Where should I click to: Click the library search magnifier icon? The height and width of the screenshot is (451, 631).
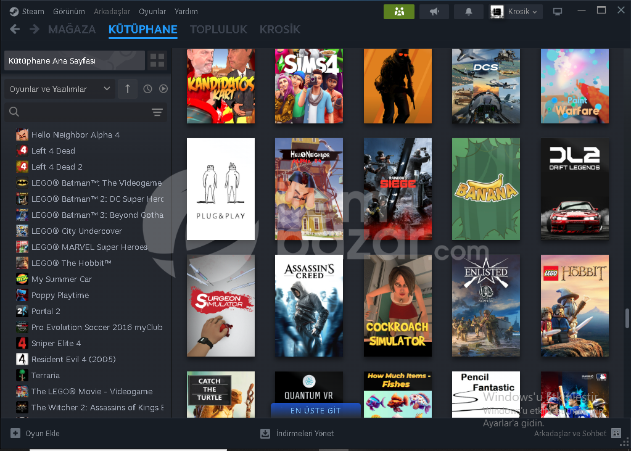point(14,112)
